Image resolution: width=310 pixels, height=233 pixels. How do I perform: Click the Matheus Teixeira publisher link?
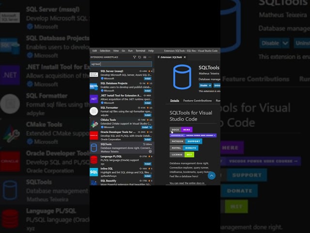[209, 73]
